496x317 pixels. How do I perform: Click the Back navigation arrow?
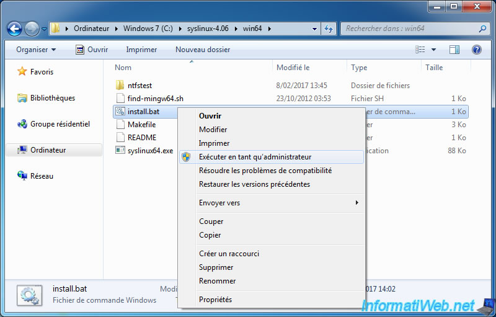click(14, 29)
